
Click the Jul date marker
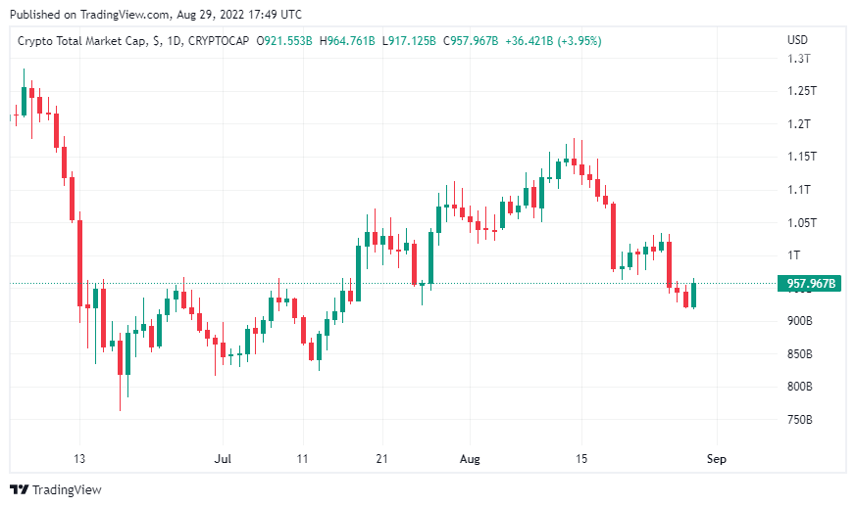tap(224, 459)
